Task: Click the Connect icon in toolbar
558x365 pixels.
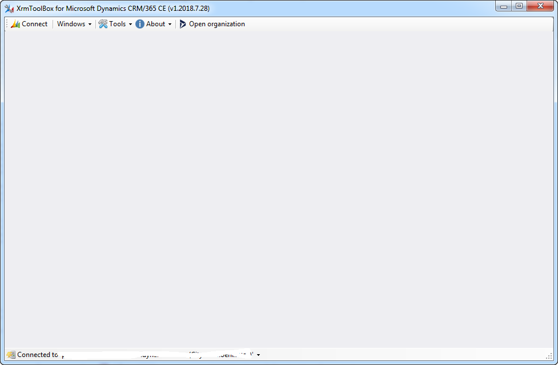Action: (15, 24)
